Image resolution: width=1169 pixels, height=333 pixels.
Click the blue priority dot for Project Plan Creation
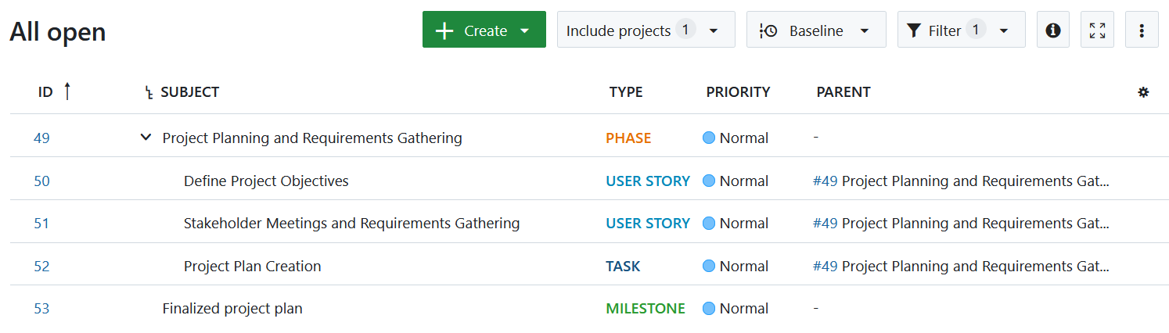[x=709, y=267]
